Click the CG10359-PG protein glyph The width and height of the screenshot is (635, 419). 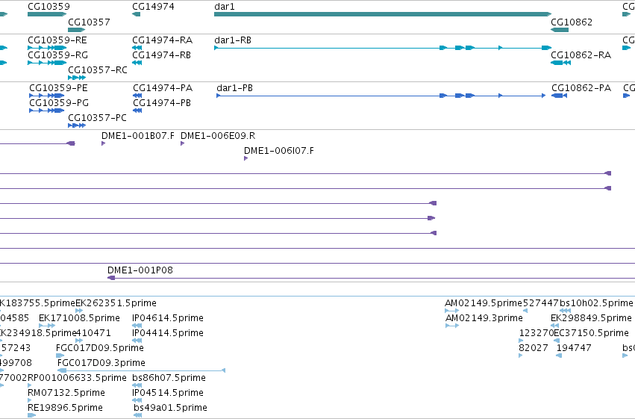coord(46,111)
